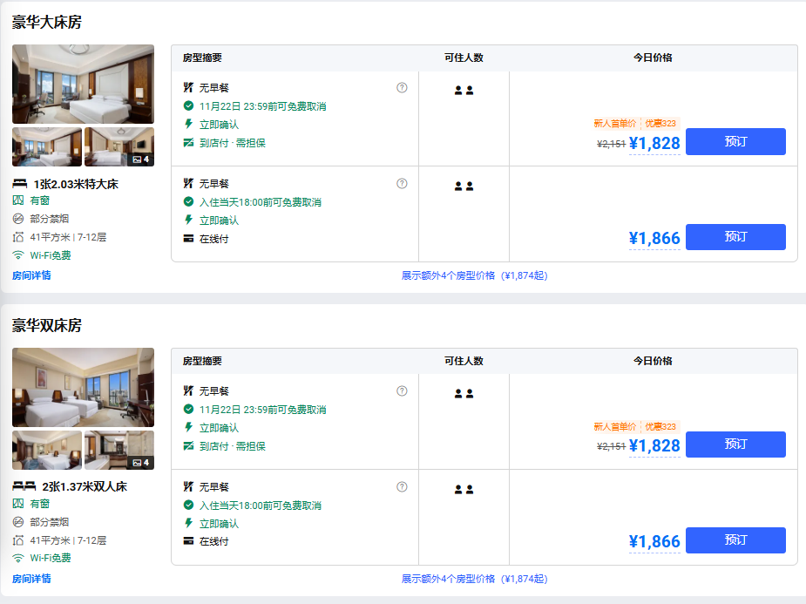
Task: Click help icon on 豪华双床房 online-payment rate
Action: (402, 486)
